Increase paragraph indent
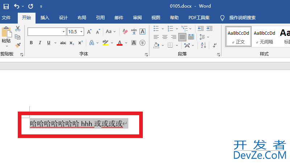The height and width of the screenshot is (163, 290). click(210, 29)
